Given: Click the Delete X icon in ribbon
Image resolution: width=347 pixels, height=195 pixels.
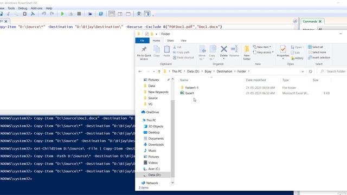Looking at the screenshot, I should click(x=224, y=49).
